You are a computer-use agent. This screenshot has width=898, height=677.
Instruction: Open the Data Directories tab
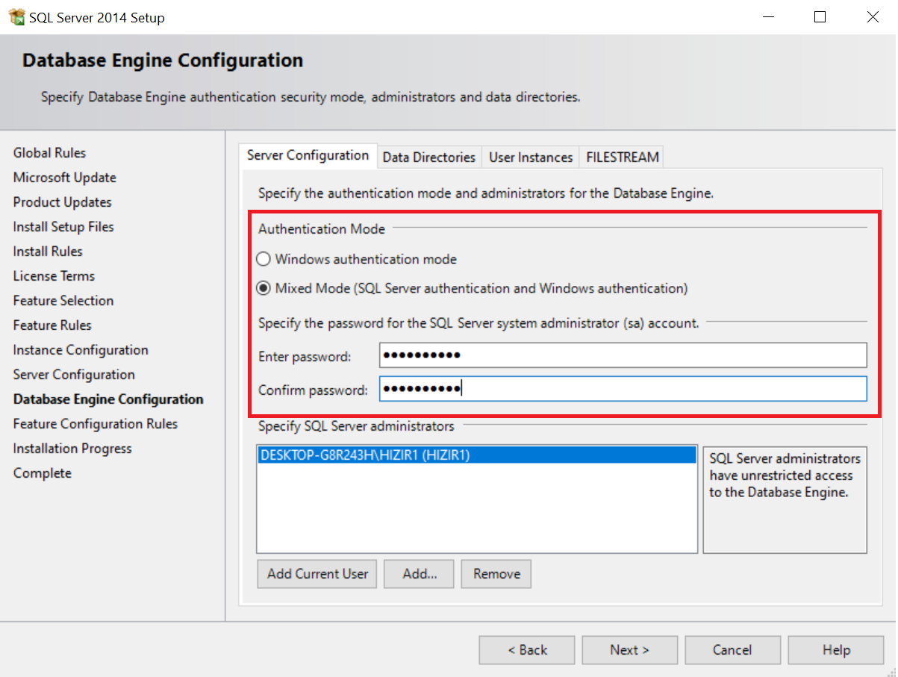(x=429, y=157)
